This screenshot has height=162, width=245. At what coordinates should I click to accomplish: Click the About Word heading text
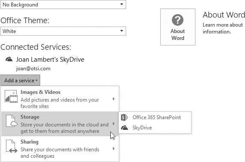pyautogui.click(x=224, y=15)
